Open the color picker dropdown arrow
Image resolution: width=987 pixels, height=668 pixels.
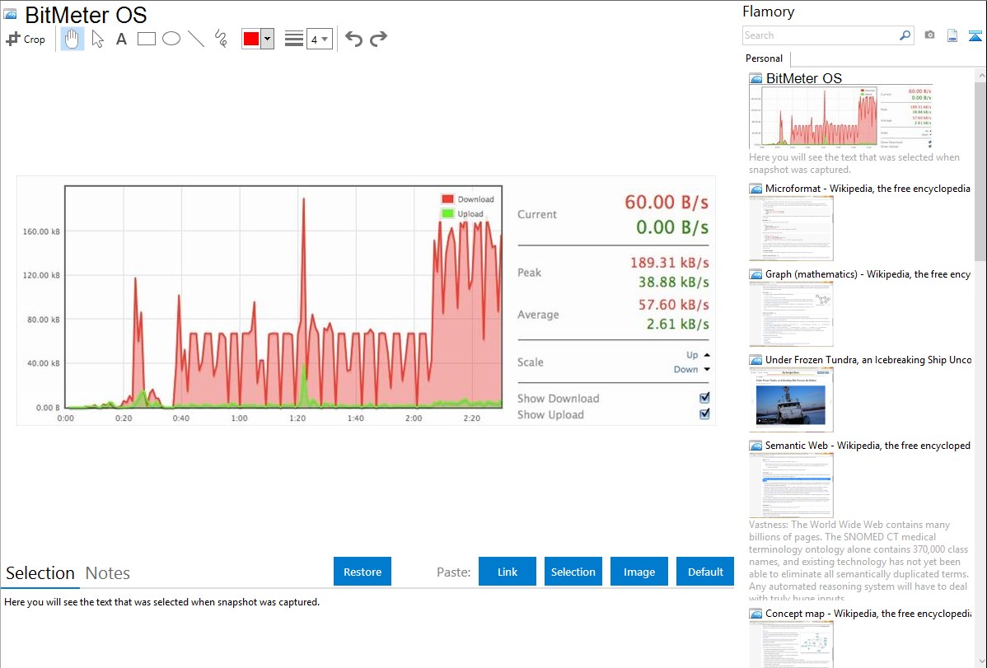click(x=267, y=39)
